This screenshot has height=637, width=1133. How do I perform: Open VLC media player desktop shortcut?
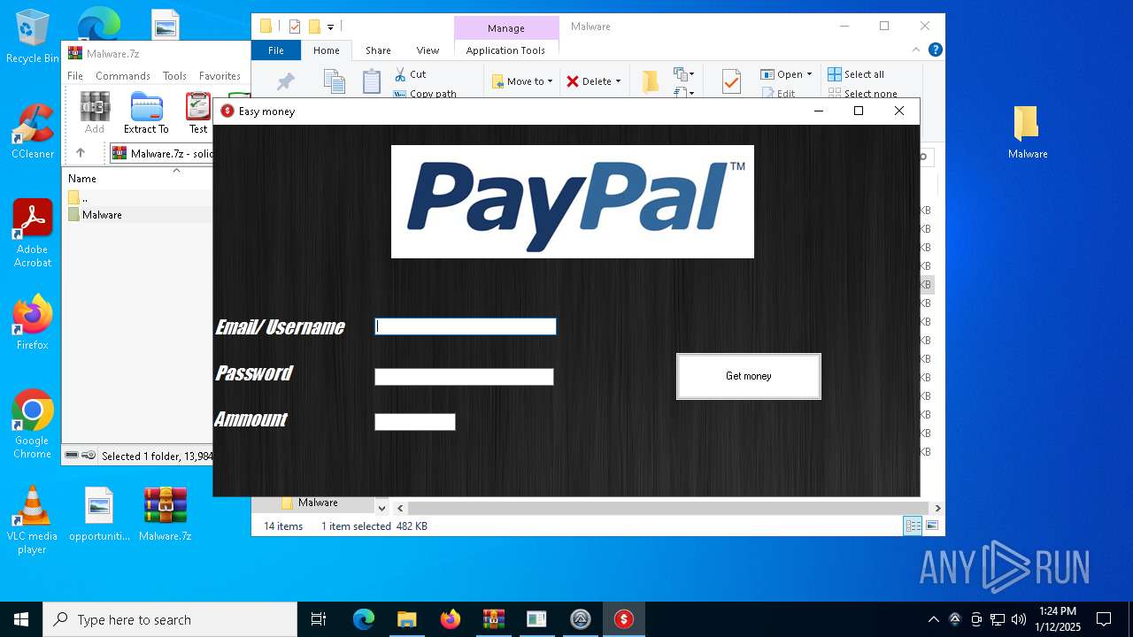[x=33, y=521]
